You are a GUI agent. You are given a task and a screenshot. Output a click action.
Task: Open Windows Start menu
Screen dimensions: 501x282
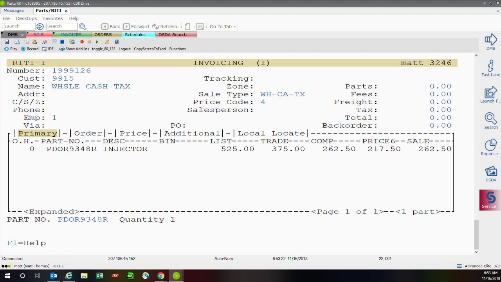coord(7,276)
